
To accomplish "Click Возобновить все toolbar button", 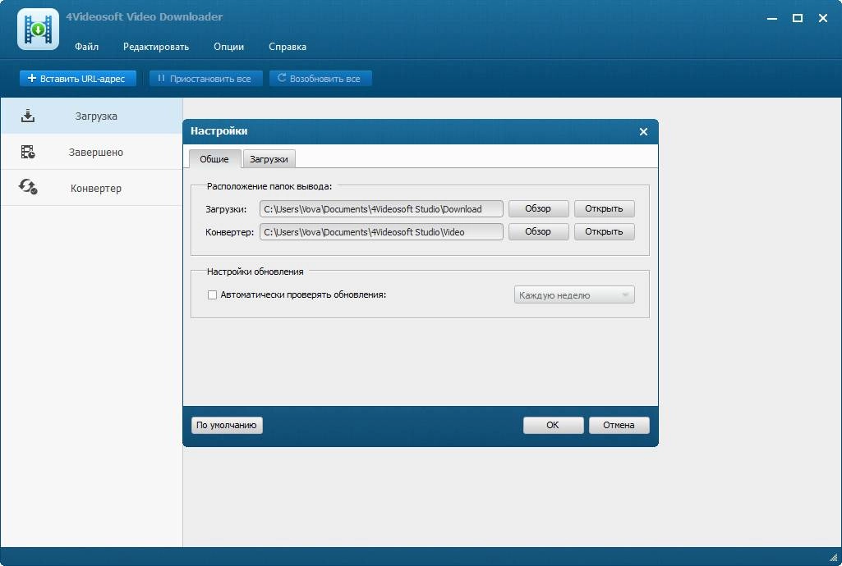I will [320, 78].
